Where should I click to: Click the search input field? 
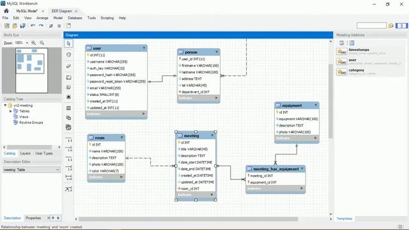coord(371,26)
